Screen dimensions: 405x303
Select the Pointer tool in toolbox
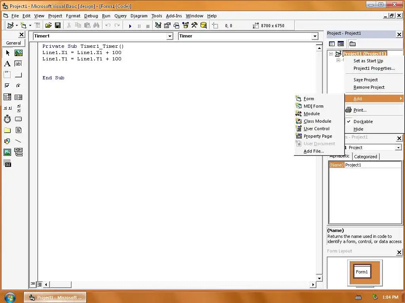8,53
